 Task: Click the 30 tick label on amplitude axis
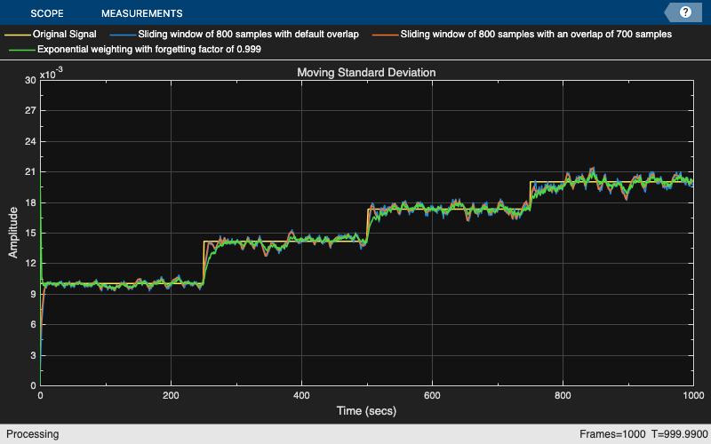[30, 80]
